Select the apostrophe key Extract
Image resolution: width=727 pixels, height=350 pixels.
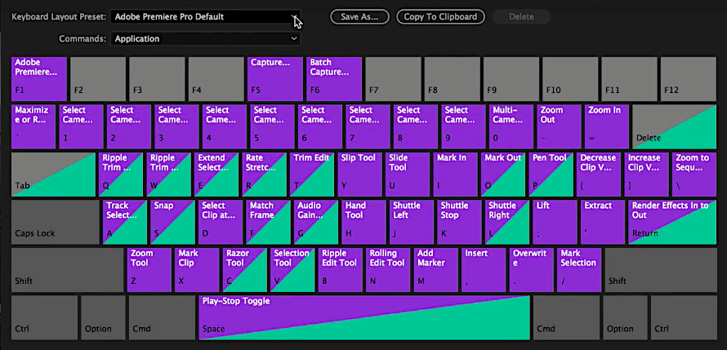point(603,222)
